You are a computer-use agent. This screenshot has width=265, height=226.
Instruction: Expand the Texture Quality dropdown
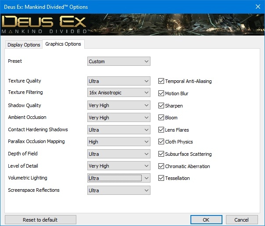(x=119, y=81)
